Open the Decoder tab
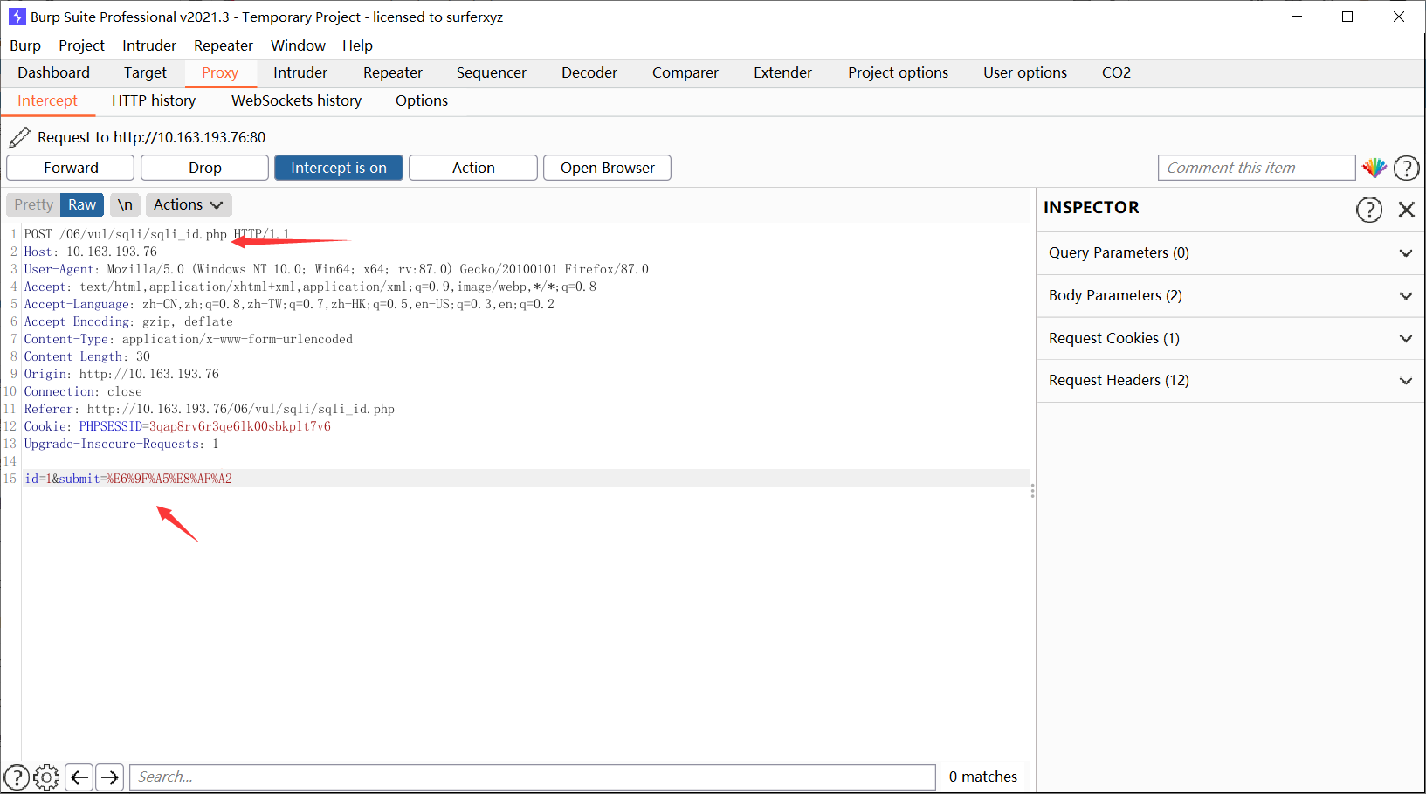The image size is (1426, 794). click(589, 72)
